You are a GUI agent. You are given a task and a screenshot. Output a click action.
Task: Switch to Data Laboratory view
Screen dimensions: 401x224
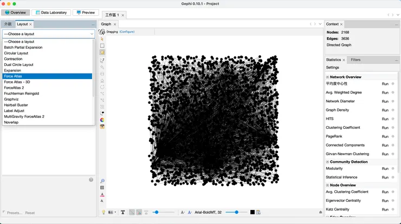(x=51, y=12)
